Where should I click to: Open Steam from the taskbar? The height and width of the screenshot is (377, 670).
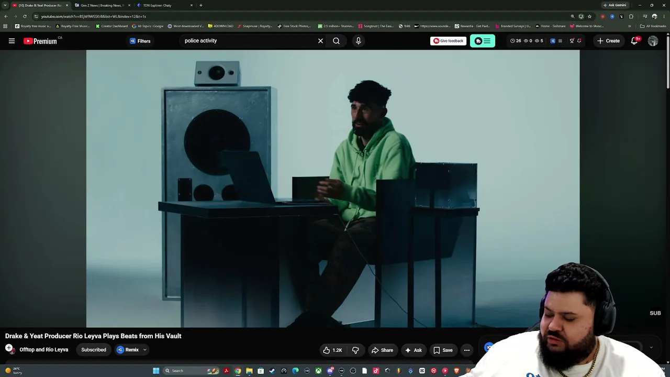[272, 371]
